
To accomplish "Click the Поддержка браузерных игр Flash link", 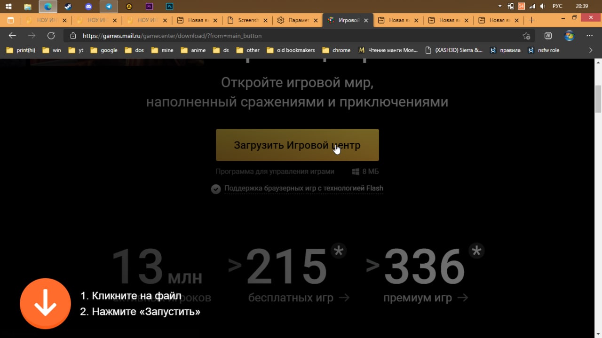I will tap(304, 188).
